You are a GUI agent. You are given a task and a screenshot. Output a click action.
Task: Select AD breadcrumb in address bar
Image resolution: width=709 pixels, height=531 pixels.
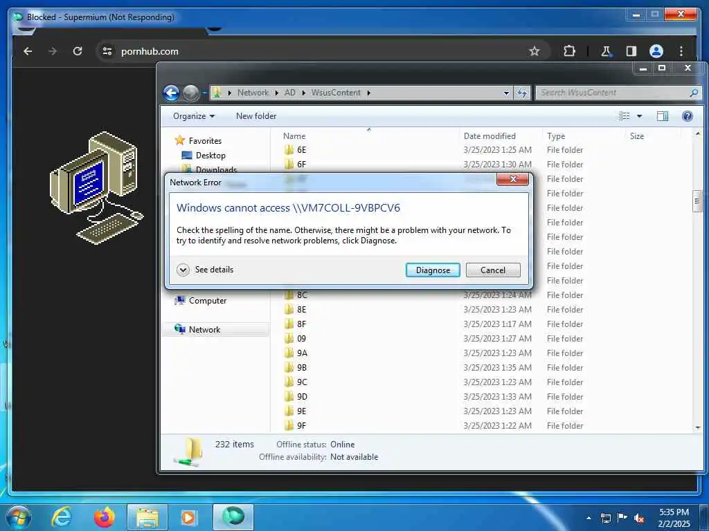click(290, 93)
